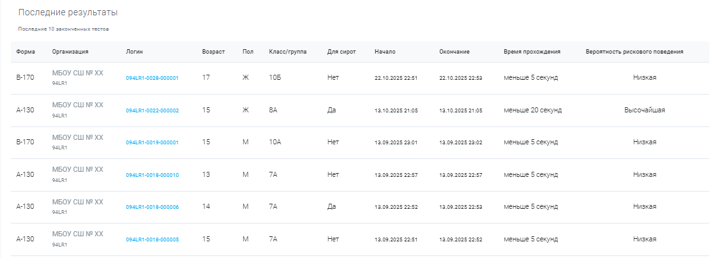The image size is (715, 258).
Task: Open login link 094LR1-0028-000001
Action: (x=152, y=78)
